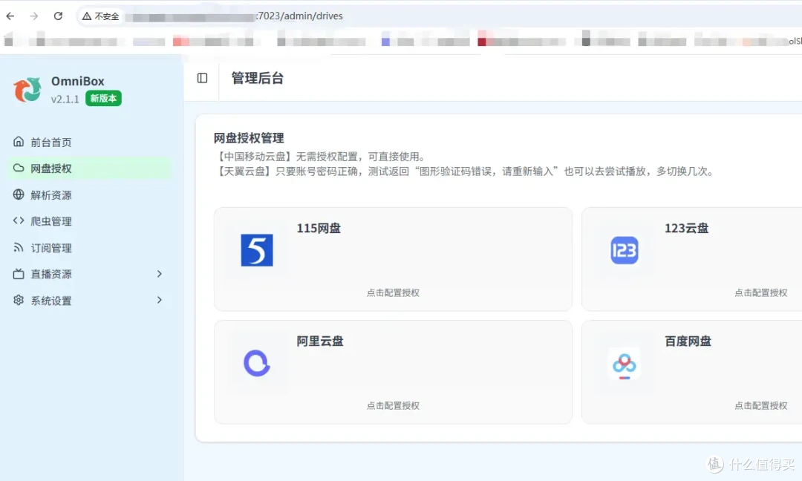This screenshot has height=481, width=802.
Task: Click the 123云盘 logo icon
Action: tap(625, 250)
